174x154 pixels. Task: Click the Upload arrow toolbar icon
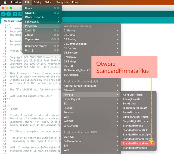click(x=9, y=14)
